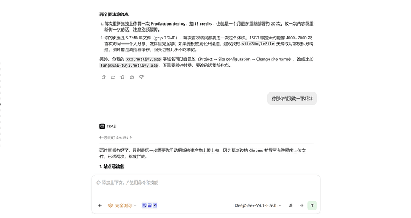Image resolution: width=411 pixels, height=218 pixels.
Task: Click the sparkle enhance prompt icon
Action: coord(301,205)
